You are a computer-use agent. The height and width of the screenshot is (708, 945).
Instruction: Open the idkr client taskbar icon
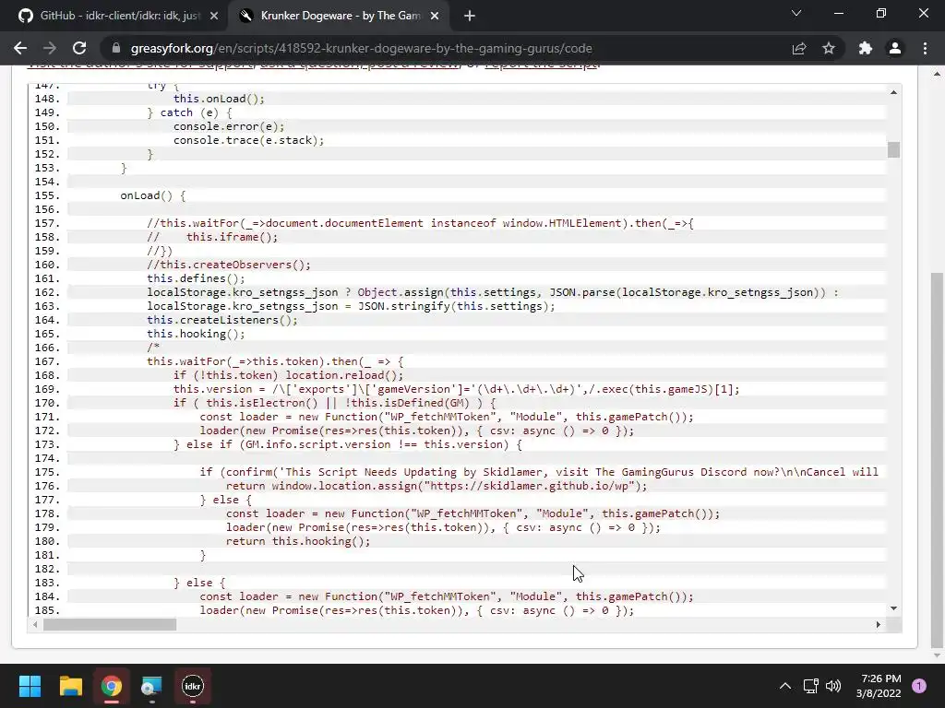193,686
